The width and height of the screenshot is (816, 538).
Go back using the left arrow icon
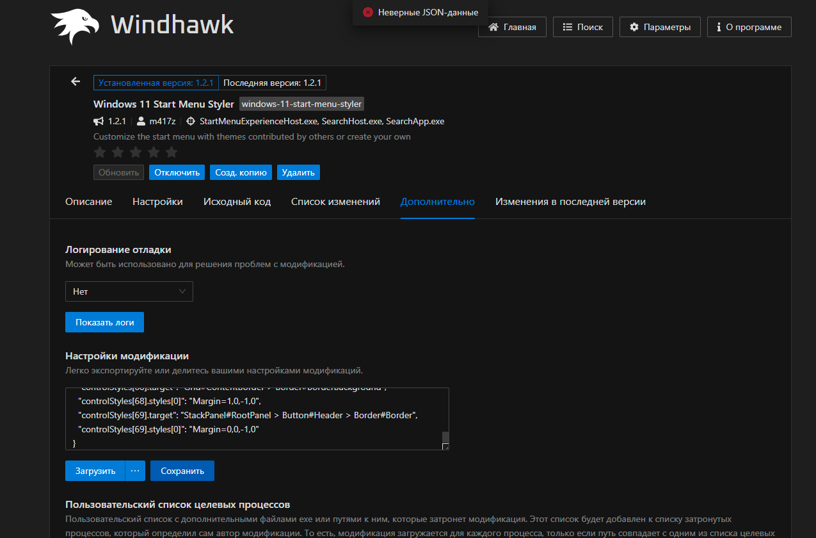pyautogui.click(x=76, y=81)
